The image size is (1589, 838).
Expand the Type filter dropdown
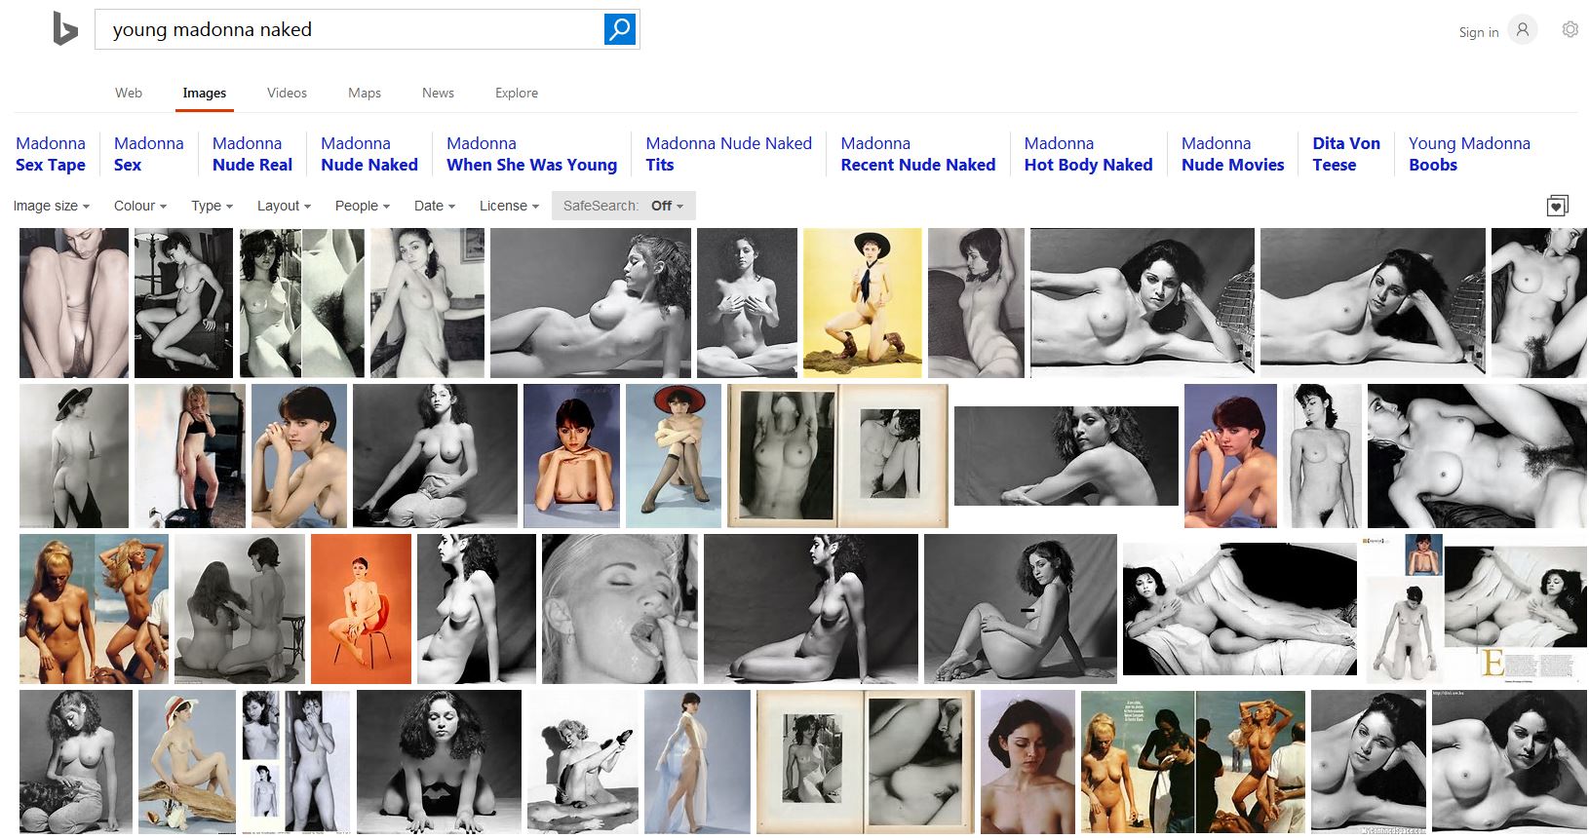213,206
